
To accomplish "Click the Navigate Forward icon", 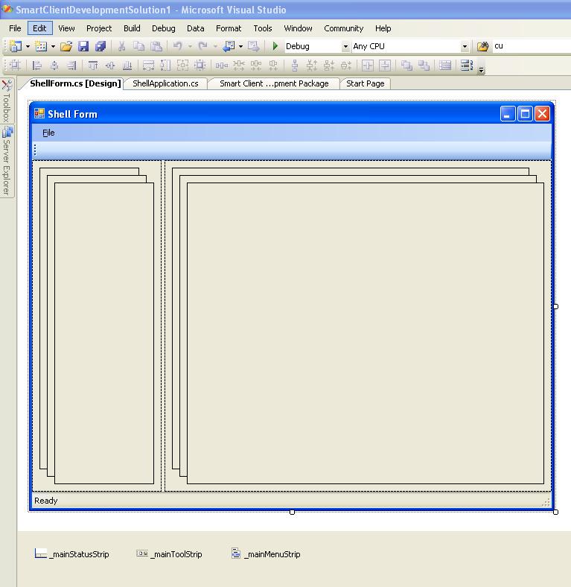I will tap(253, 46).
